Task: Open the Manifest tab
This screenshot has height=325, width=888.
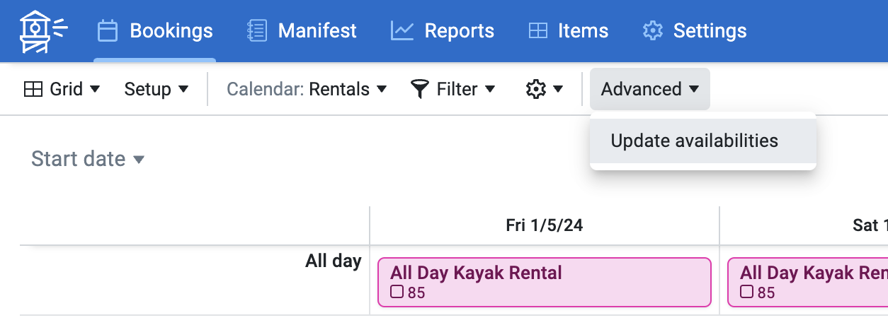Action: (x=302, y=31)
